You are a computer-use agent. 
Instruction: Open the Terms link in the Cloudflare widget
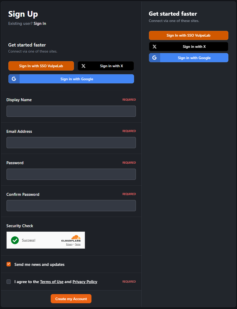click(x=78, y=244)
